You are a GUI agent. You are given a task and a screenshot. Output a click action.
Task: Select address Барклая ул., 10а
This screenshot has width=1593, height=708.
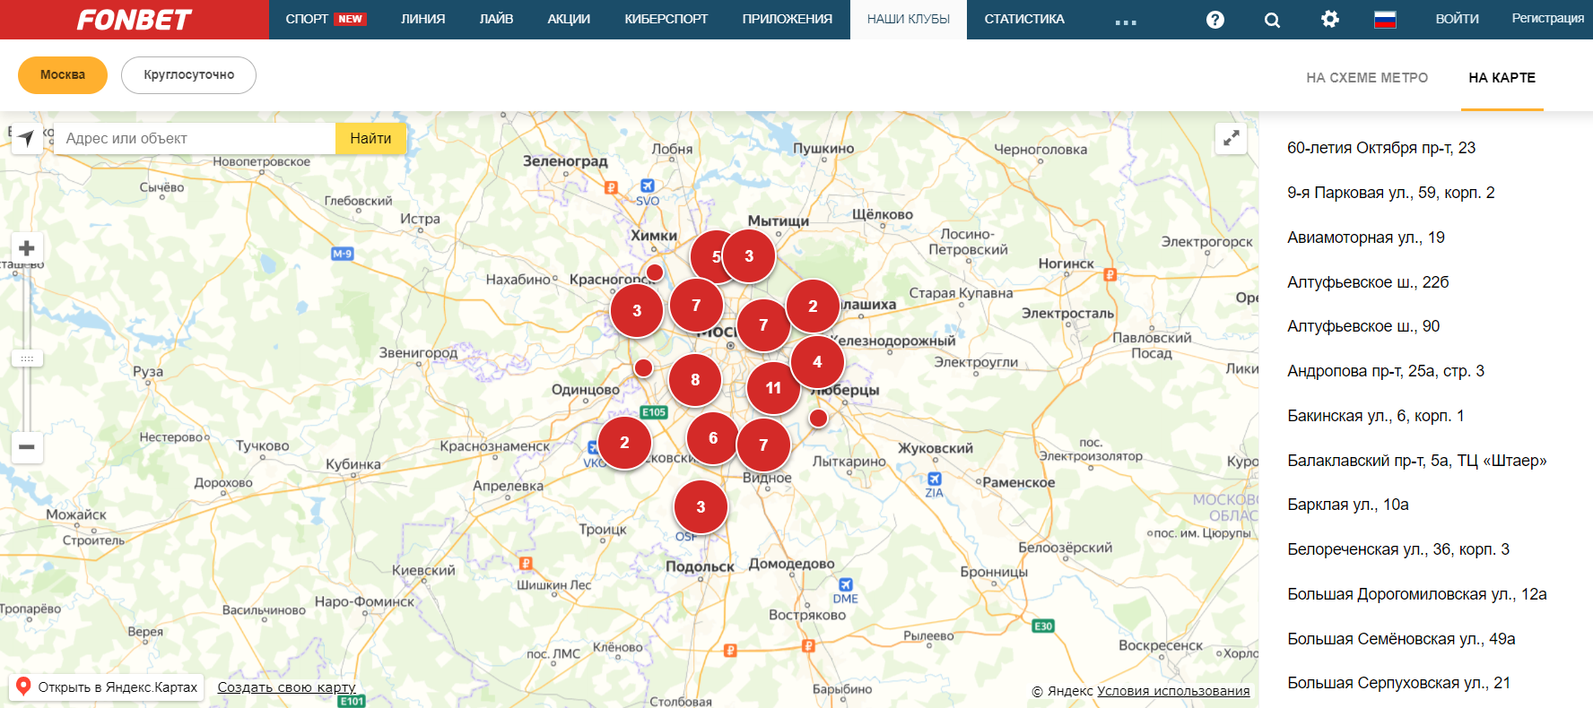click(1347, 505)
